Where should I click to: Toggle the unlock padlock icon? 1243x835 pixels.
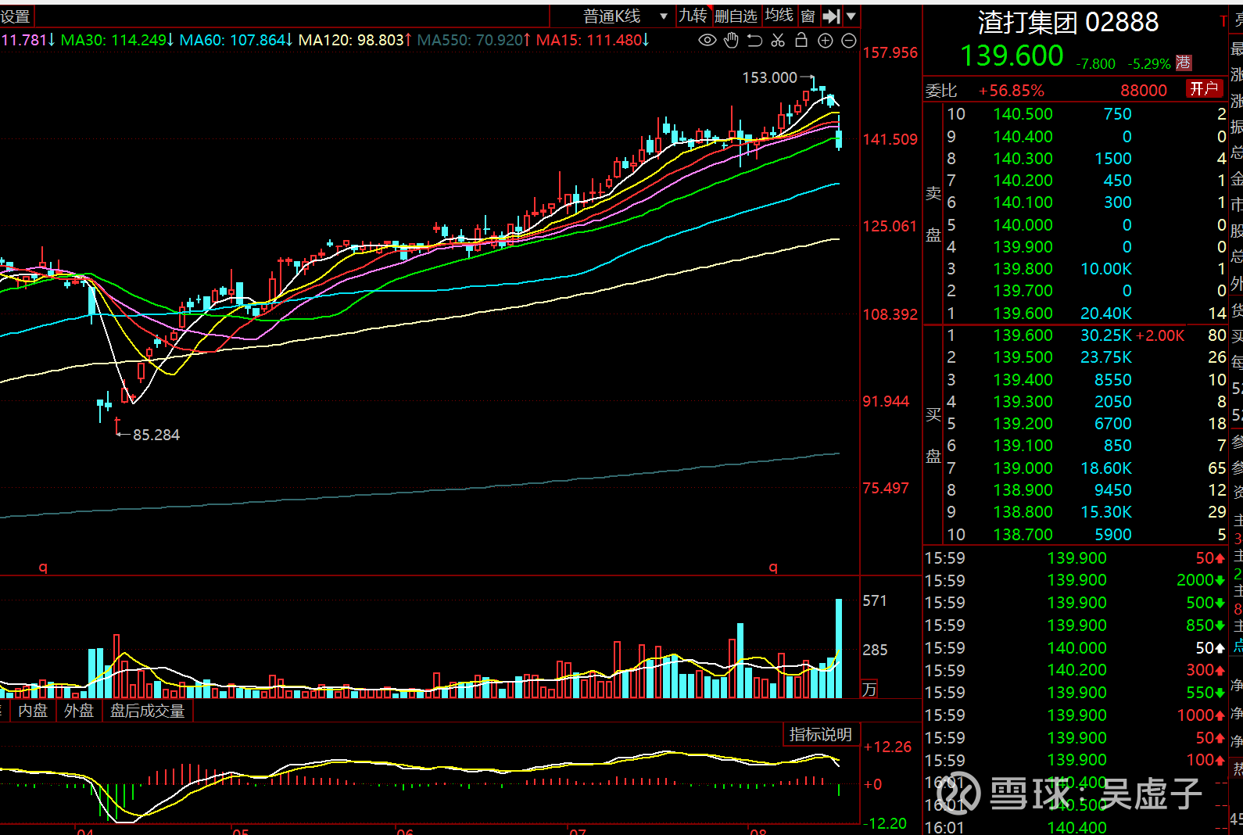pos(801,40)
